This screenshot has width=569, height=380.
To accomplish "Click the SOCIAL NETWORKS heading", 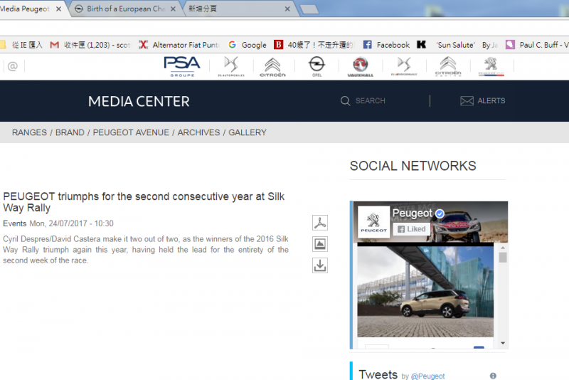I will pyautogui.click(x=413, y=166).
